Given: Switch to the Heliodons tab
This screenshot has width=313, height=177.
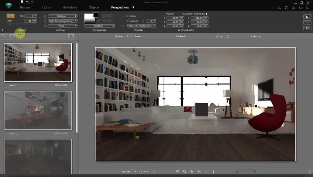Looking at the screenshot, I should [69, 7].
